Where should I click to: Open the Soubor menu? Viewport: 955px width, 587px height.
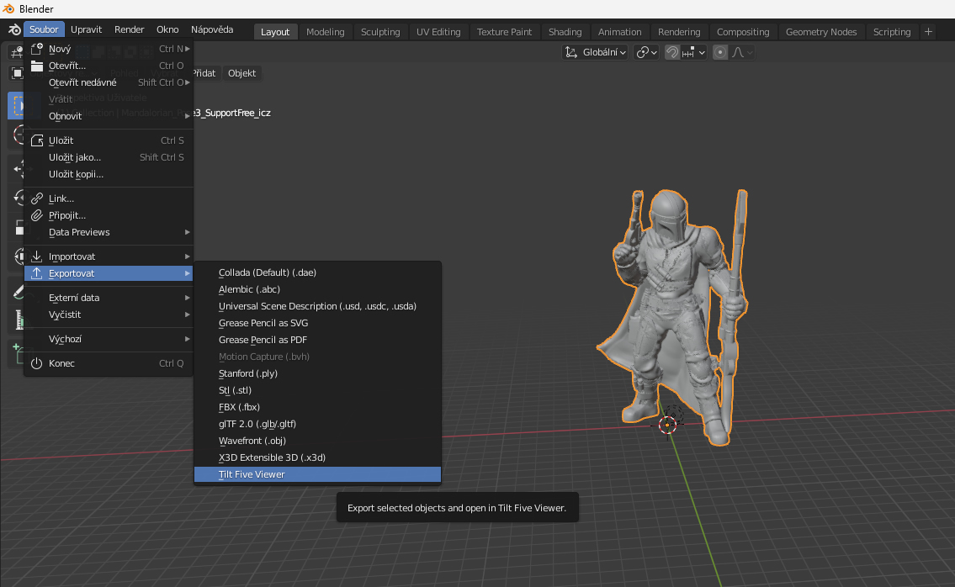(x=44, y=29)
